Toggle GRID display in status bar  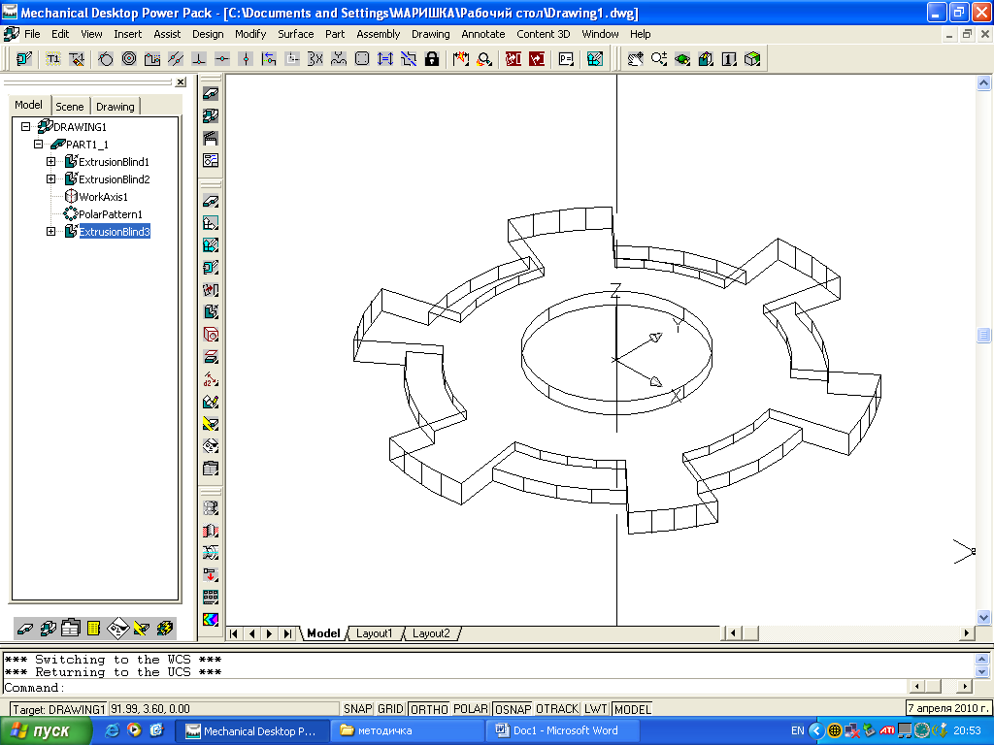pos(390,709)
